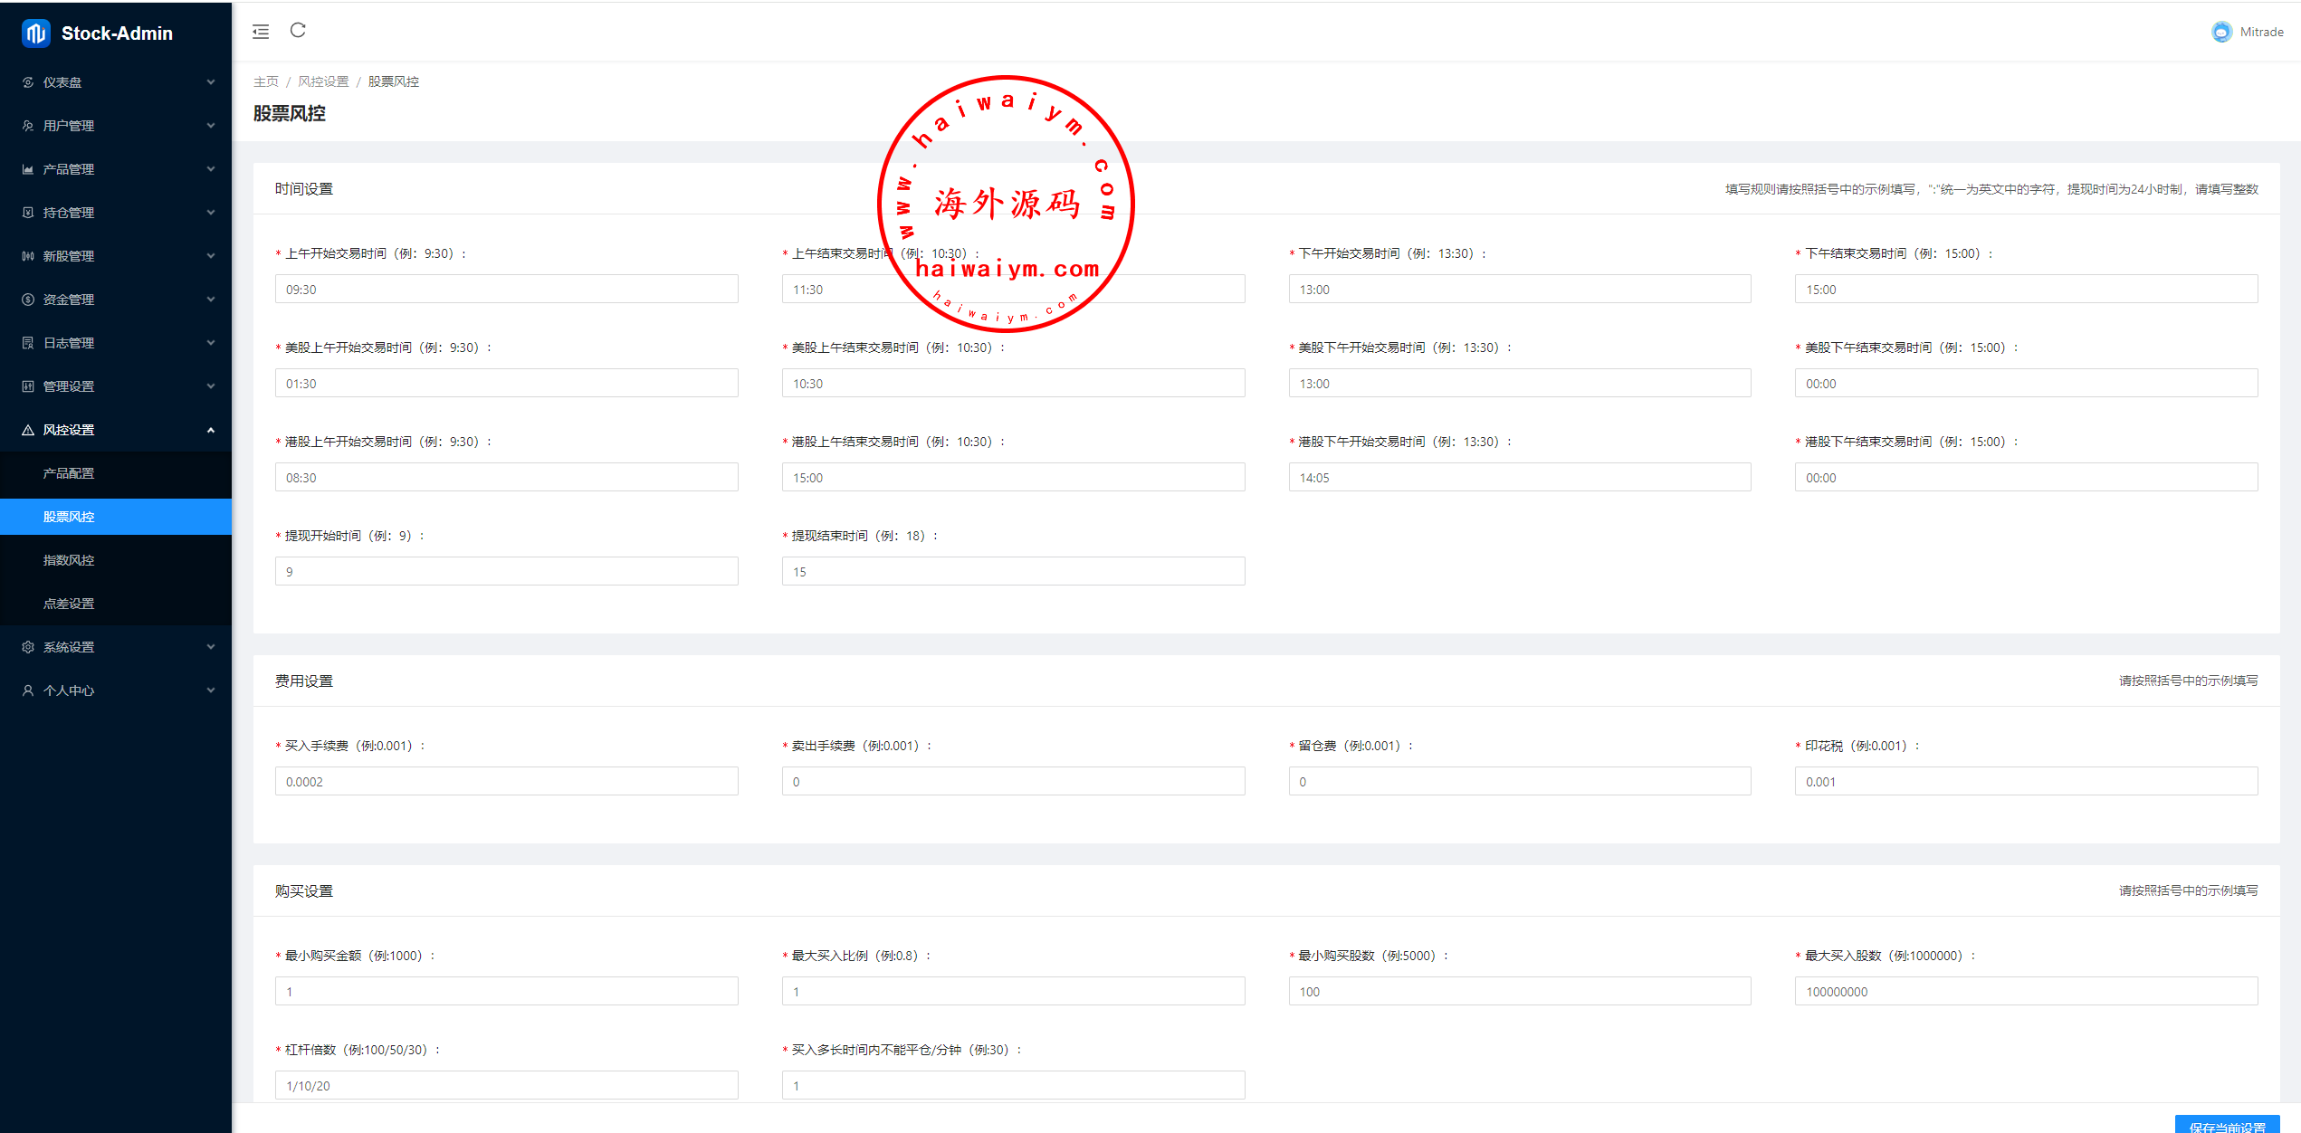2301x1133 pixels.
Task: Click the sidebar collapse toggle icon
Action: point(261,32)
